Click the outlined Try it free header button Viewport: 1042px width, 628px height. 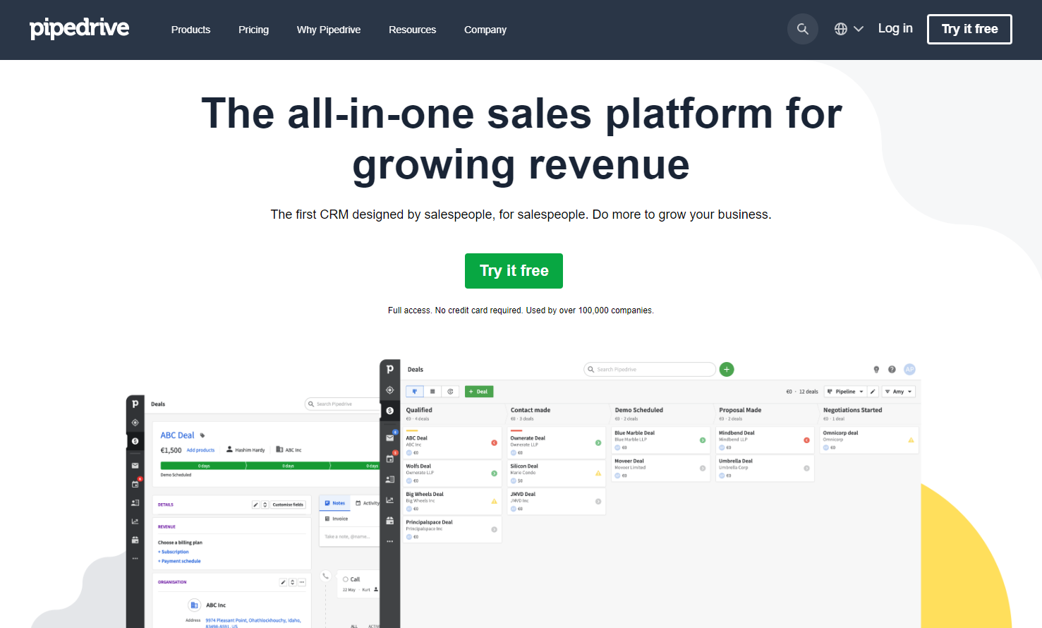click(x=969, y=29)
